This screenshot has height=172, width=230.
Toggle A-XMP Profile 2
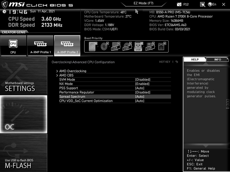coord(67,46)
